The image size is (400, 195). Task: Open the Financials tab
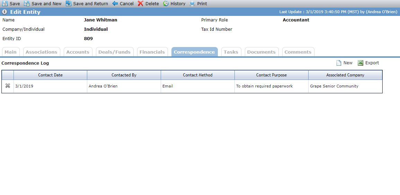click(x=152, y=52)
